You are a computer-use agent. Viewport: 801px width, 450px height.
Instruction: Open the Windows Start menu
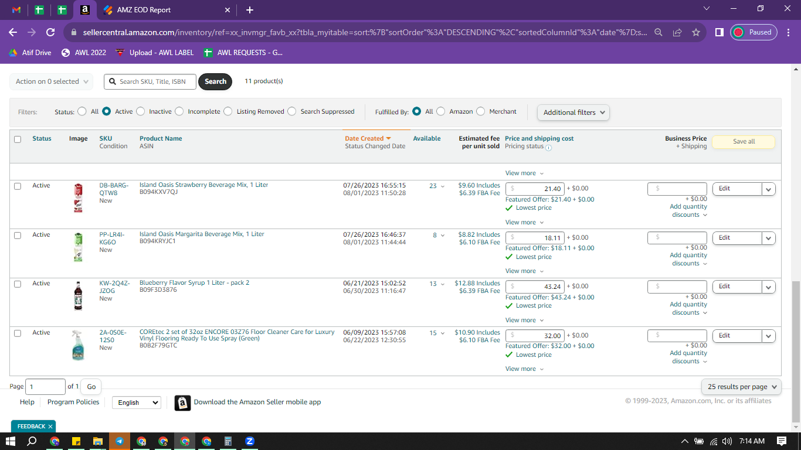coord(11,441)
